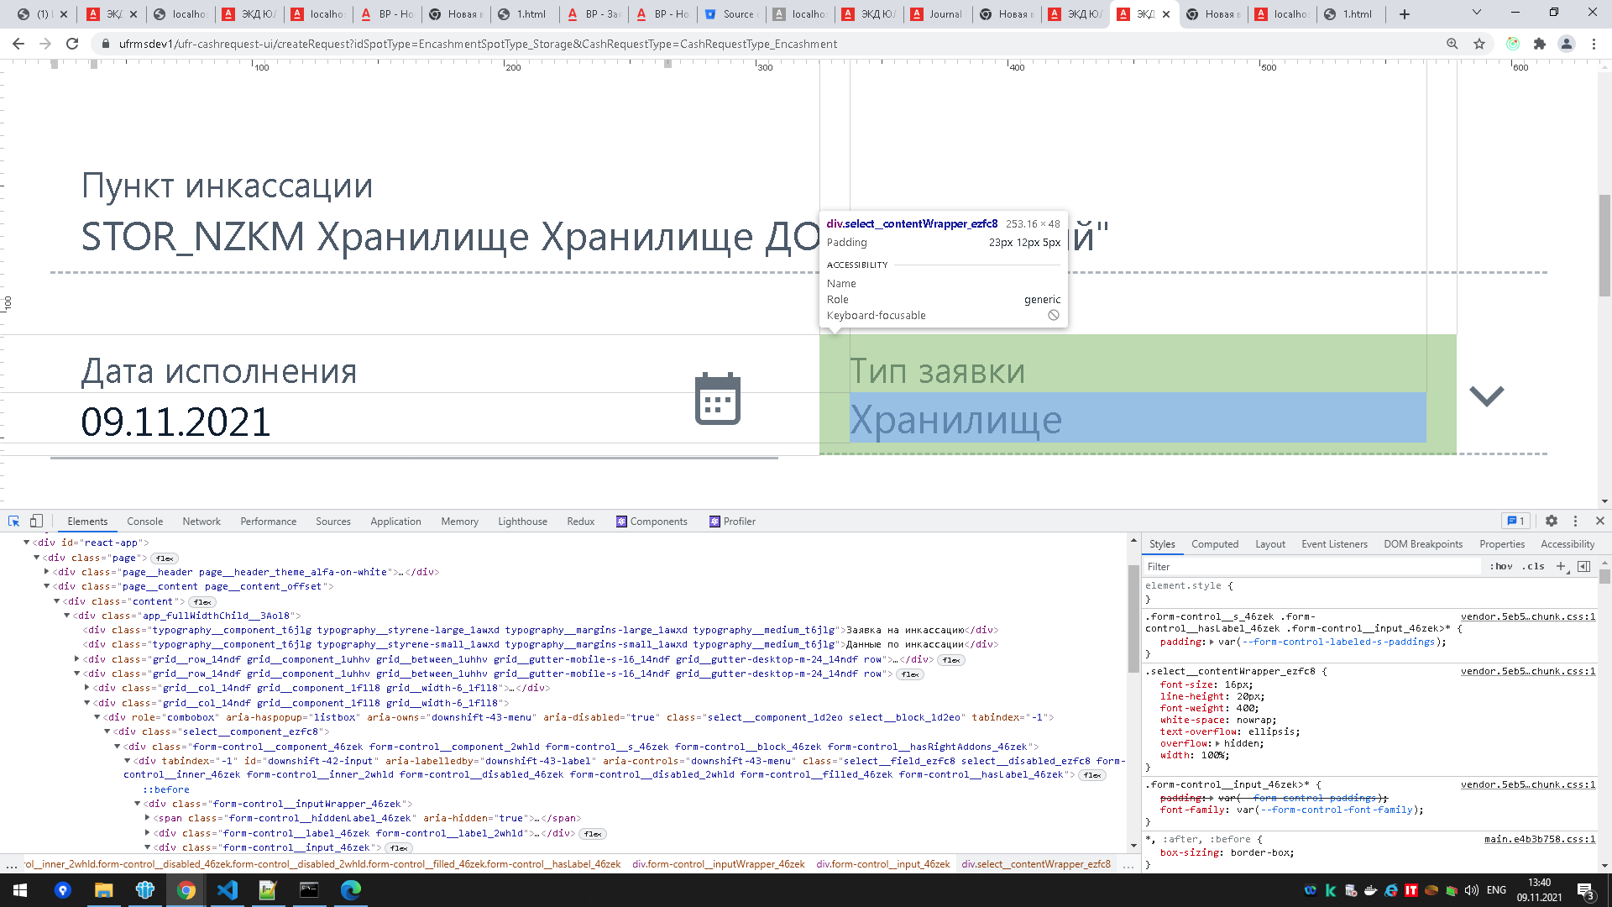The image size is (1612, 907).
Task: Open DevTools settings with the gear icon
Action: pyautogui.click(x=1551, y=521)
